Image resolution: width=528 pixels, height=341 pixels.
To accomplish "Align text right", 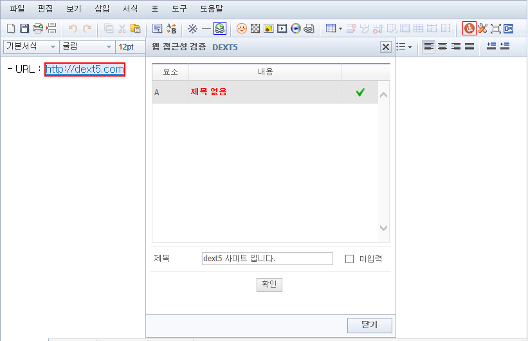I will point(456,47).
